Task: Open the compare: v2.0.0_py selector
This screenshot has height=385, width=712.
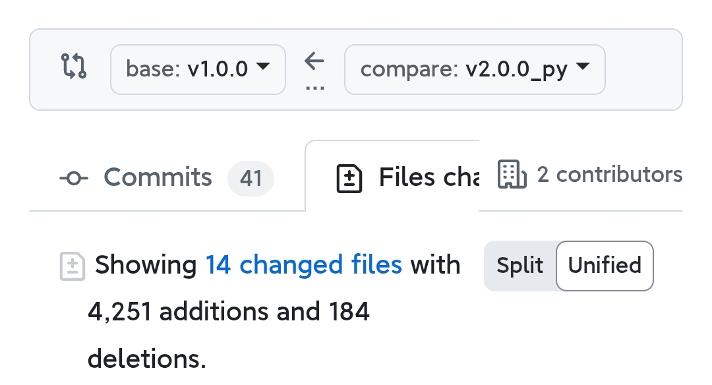Action: click(475, 69)
